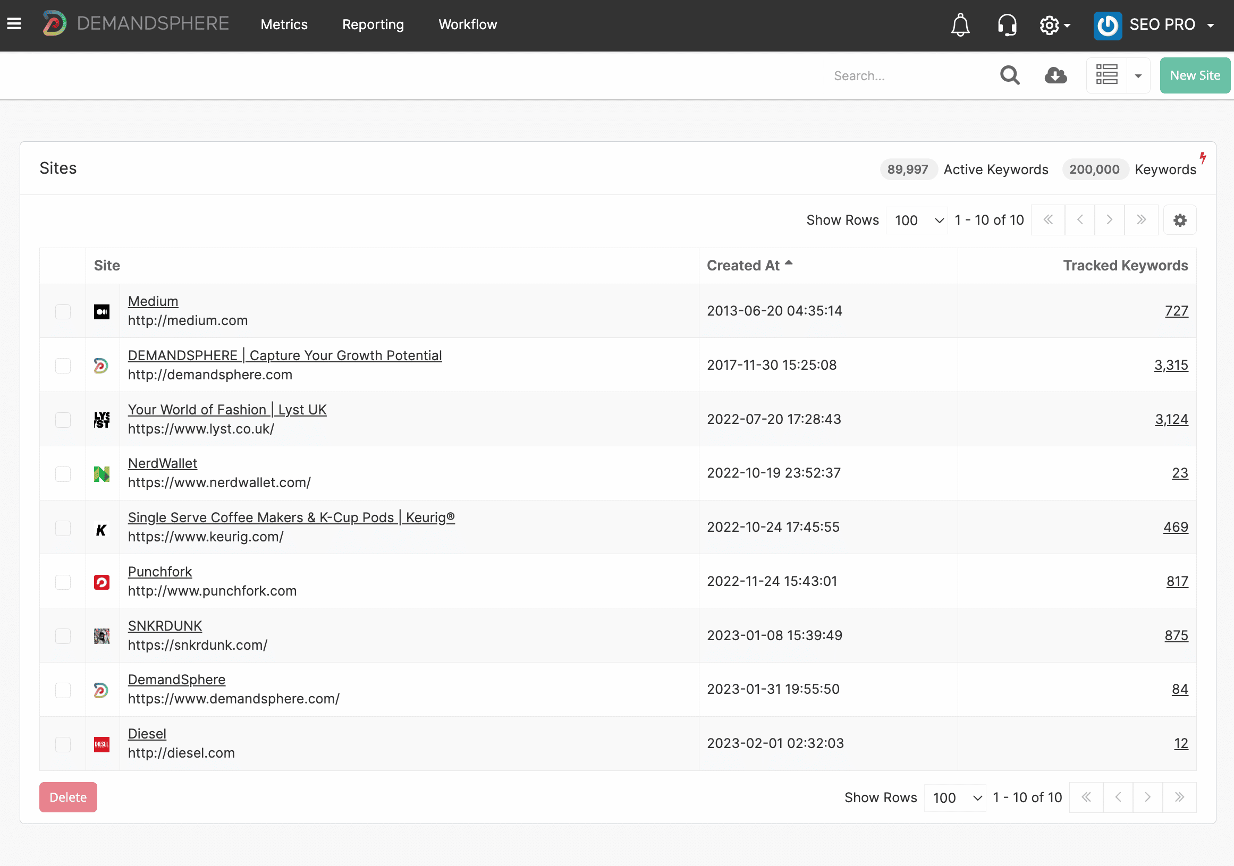Focus the Search input field
The width and height of the screenshot is (1234, 866).
[x=909, y=76]
